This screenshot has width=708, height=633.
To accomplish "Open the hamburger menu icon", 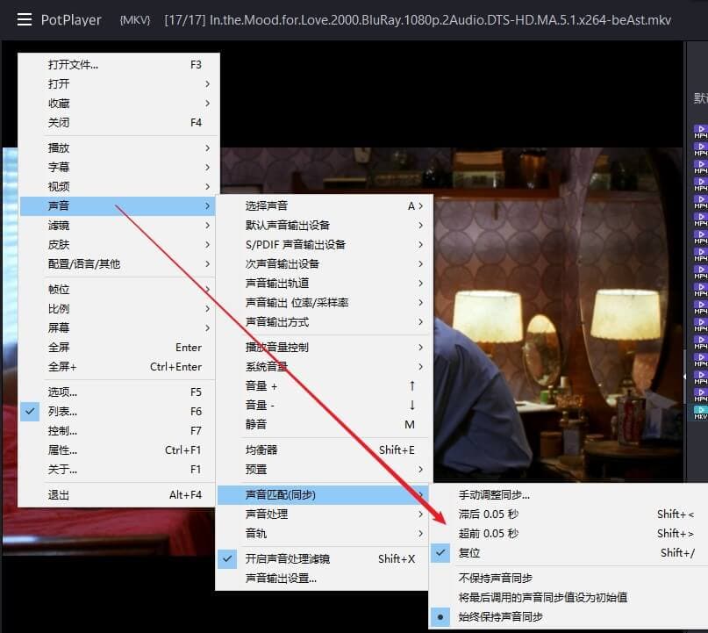I will click(x=24, y=19).
